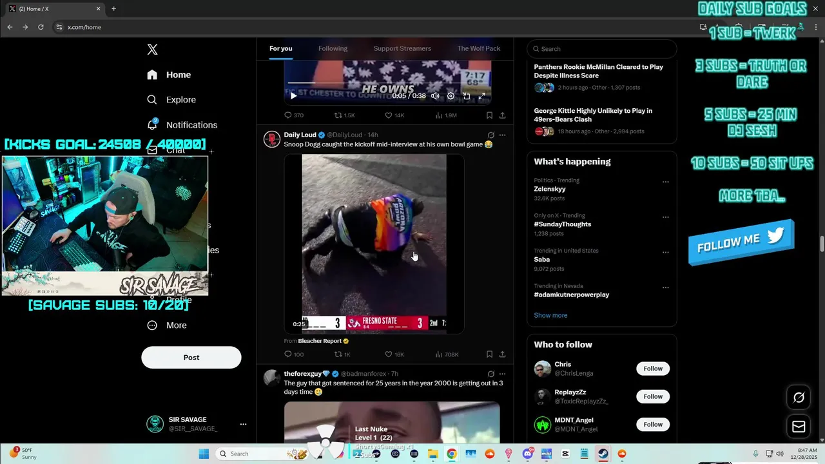Mute the top video volume
The width and height of the screenshot is (825, 464).
point(435,96)
